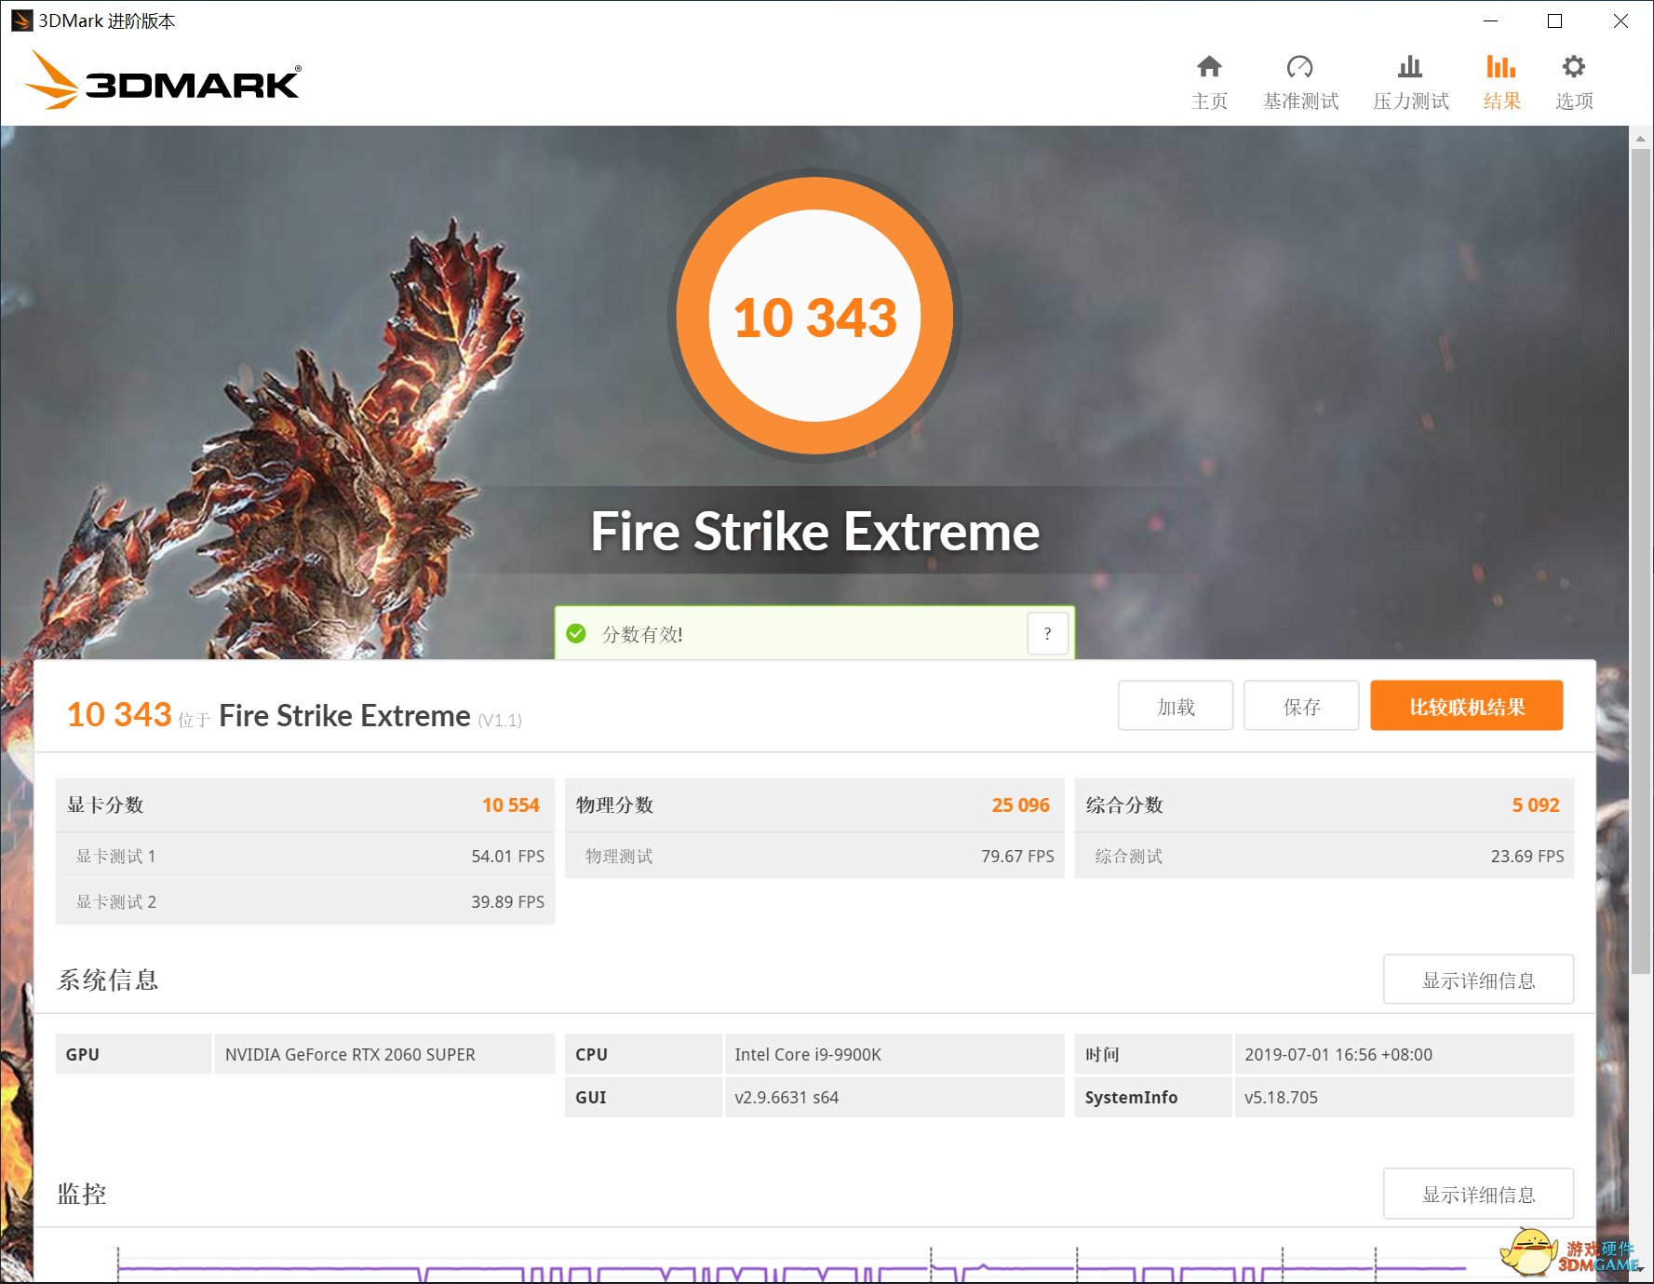The width and height of the screenshot is (1654, 1284).
Task: Click the 综合测试 23.69 FPS row
Action: point(1324,856)
